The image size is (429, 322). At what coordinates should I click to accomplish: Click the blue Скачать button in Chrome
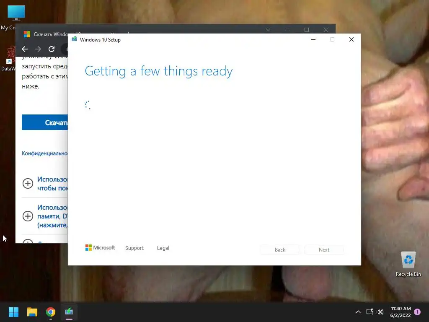45,122
